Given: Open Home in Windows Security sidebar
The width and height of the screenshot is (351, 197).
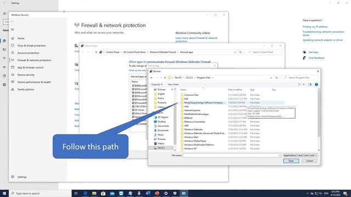Looking at the screenshot, I should tap(21, 38).
